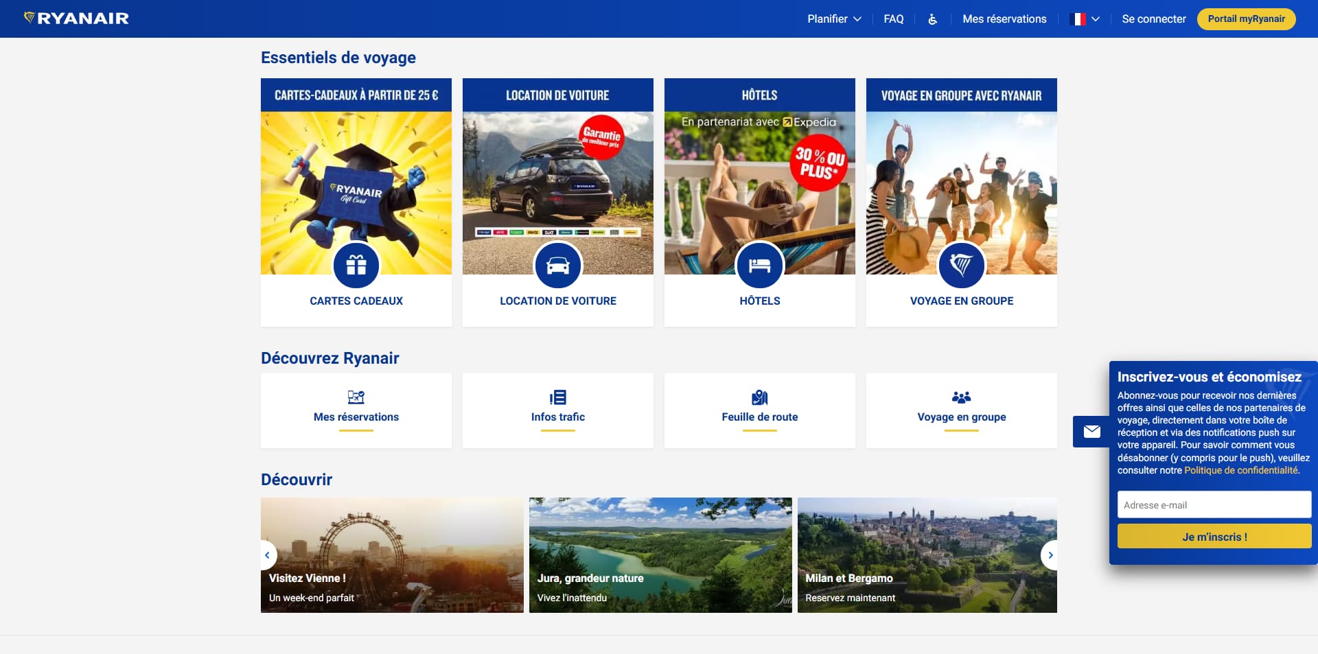Click VOYAGE EN GROUPE AVEC RYANAIR banner

pos(962,95)
